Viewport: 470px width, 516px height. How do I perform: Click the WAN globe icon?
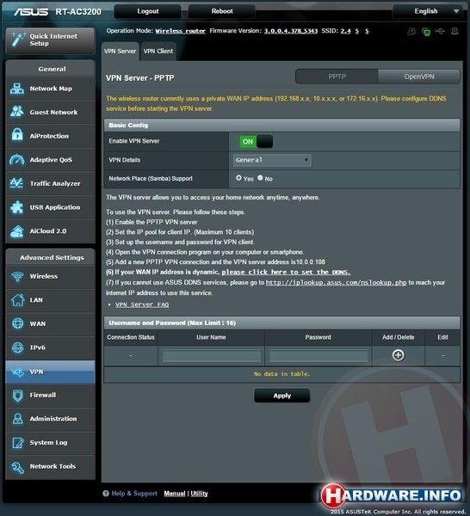click(17, 323)
